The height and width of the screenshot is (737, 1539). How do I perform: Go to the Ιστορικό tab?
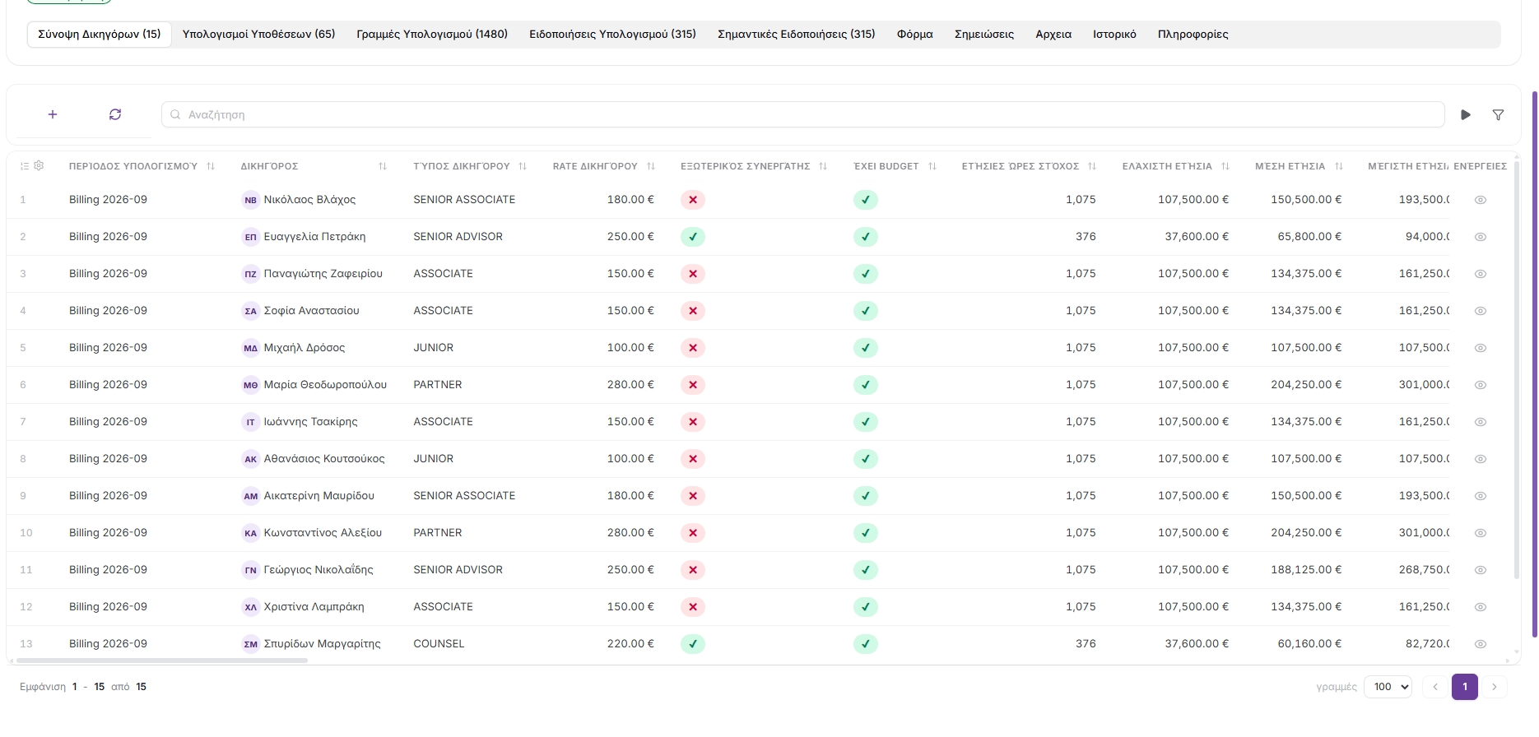(x=1114, y=34)
